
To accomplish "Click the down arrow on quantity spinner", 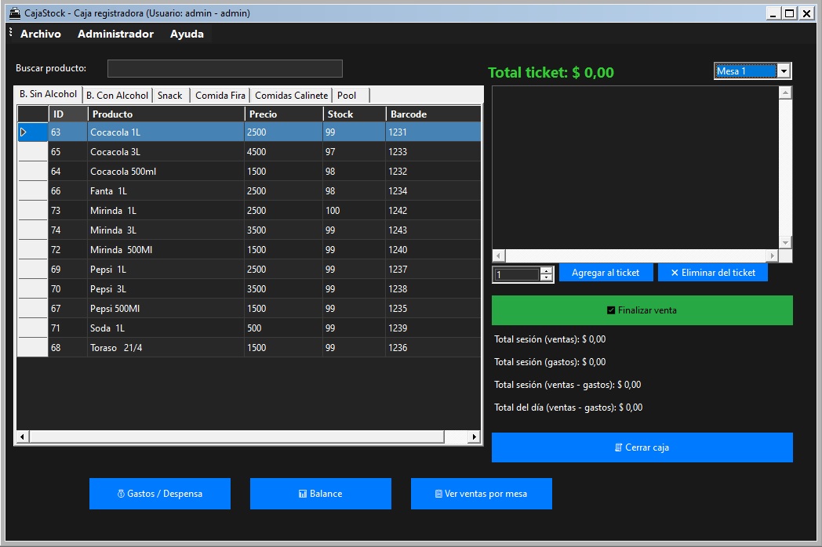I will click(546, 278).
